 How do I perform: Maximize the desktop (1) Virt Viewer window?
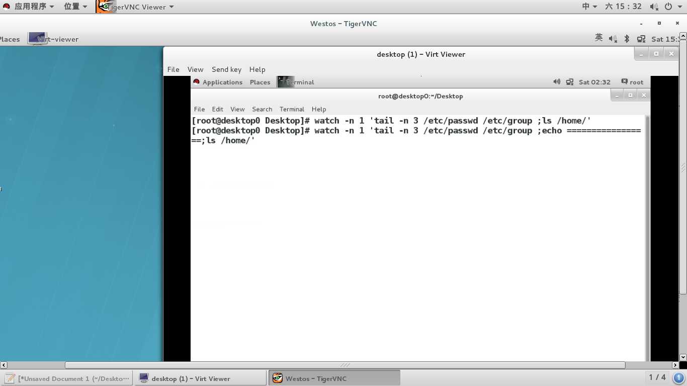tap(656, 54)
